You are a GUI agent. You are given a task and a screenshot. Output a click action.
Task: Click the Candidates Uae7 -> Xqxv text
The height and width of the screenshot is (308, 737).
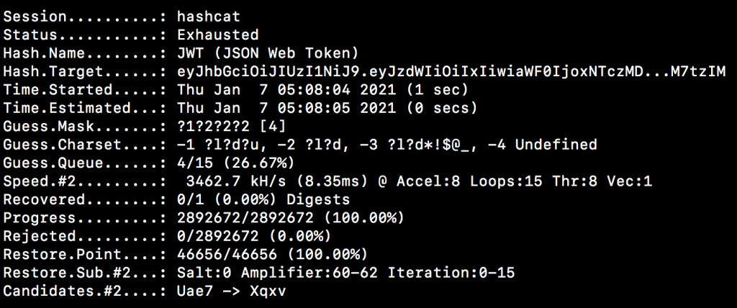coord(231,291)
